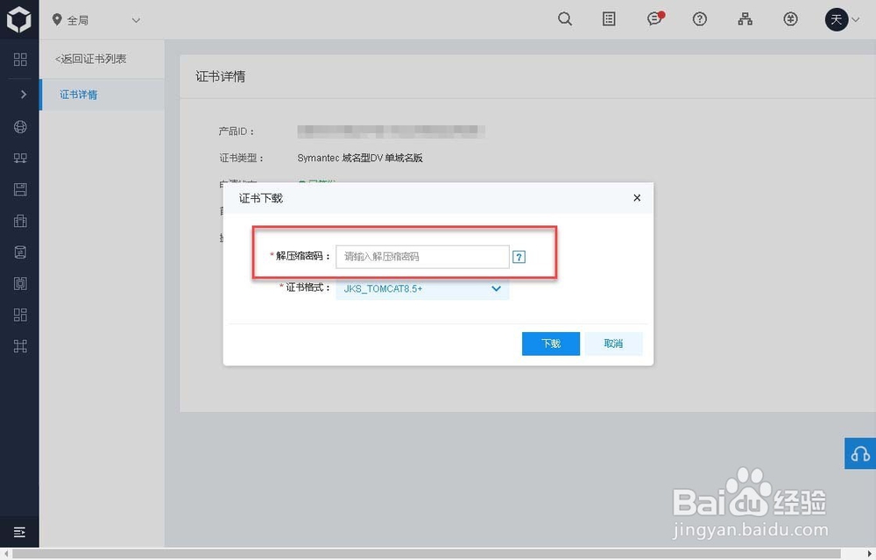Select the 证书详情 sidebar tab
The width and height of the screenshot is (876, 560).
click(x=102, y=95)
